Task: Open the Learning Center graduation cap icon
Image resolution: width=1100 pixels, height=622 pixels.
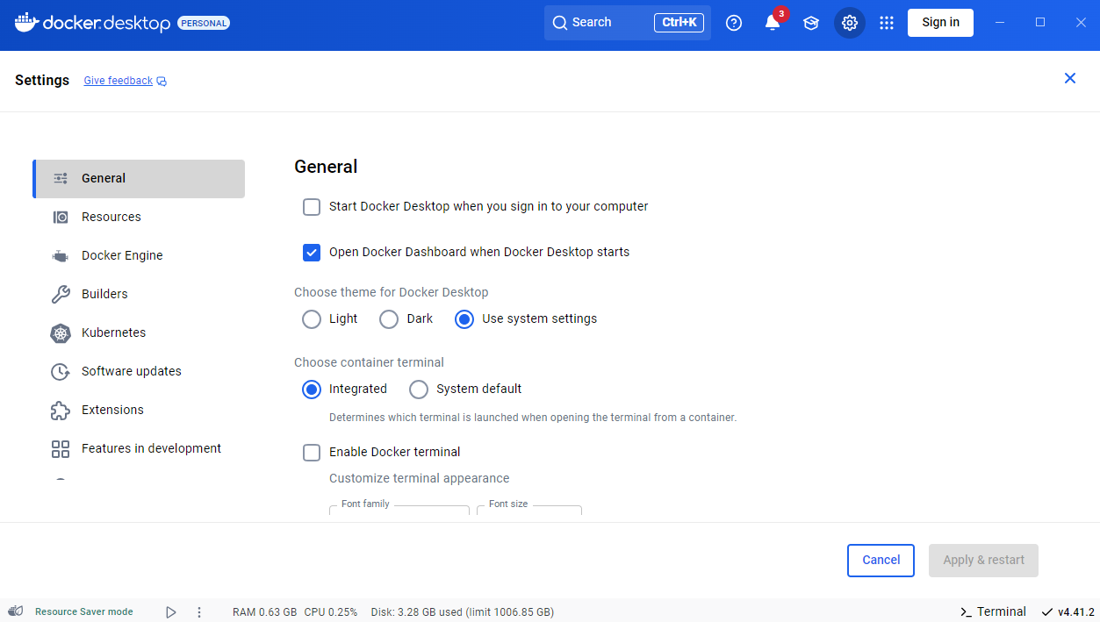Action: point(811,23)
